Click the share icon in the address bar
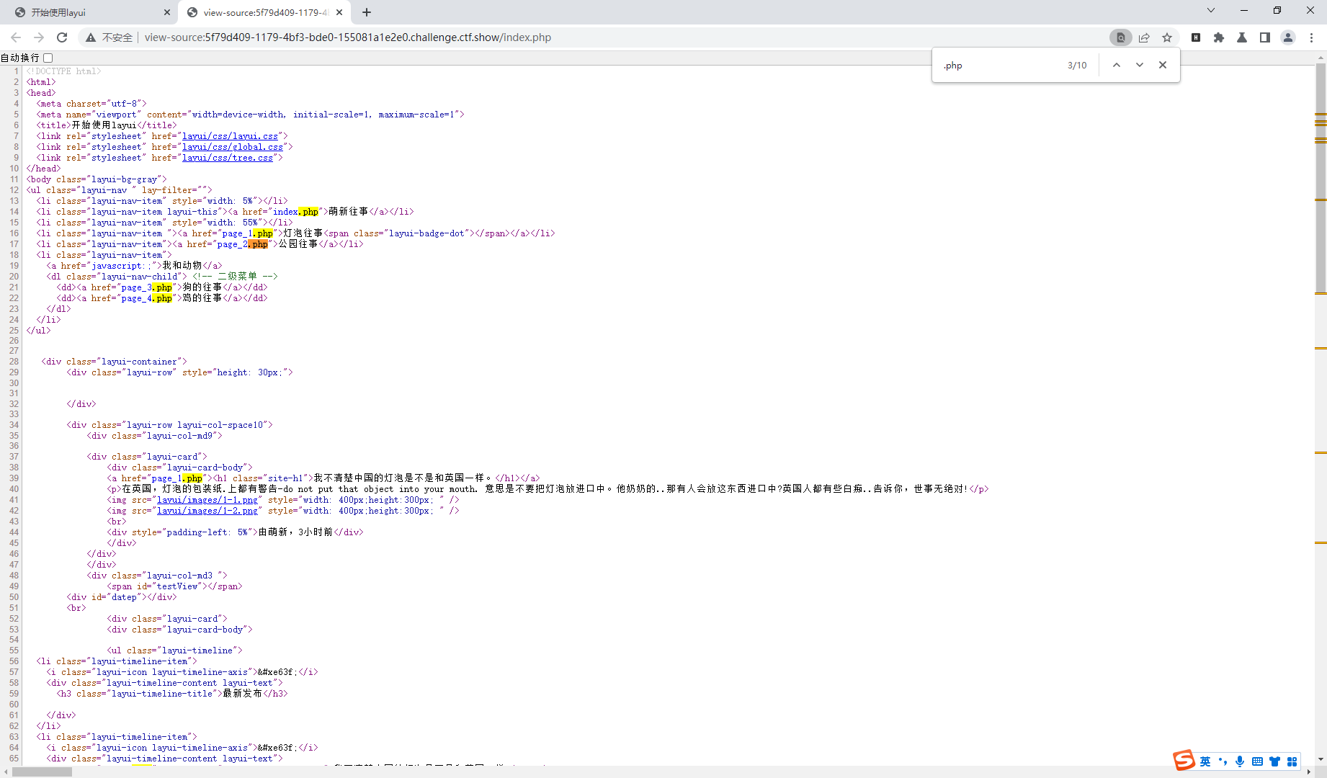The height and width of the screenshot is (778, 1327). coord(1144,37)
